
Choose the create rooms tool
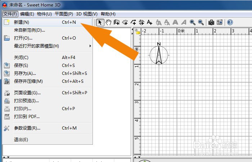(x=125, y=22)
